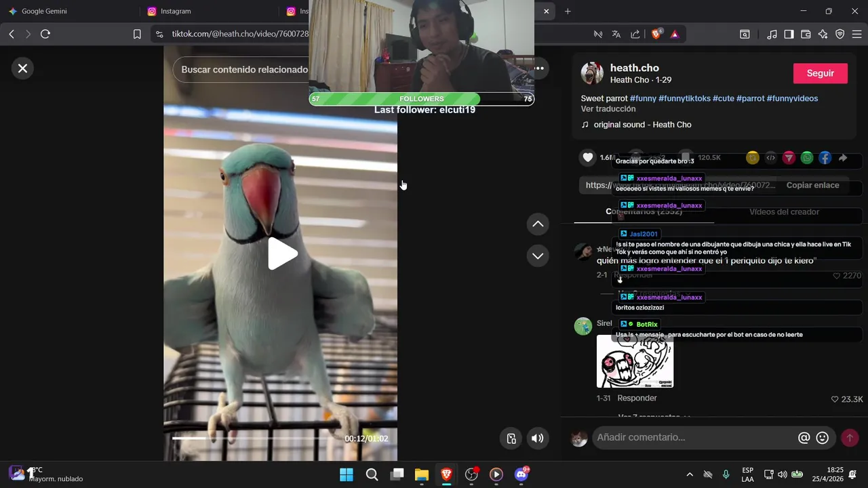This screenshot has height=488, width=868.
Task: Go back with the browser back arrow
Action: coord(12,34)
